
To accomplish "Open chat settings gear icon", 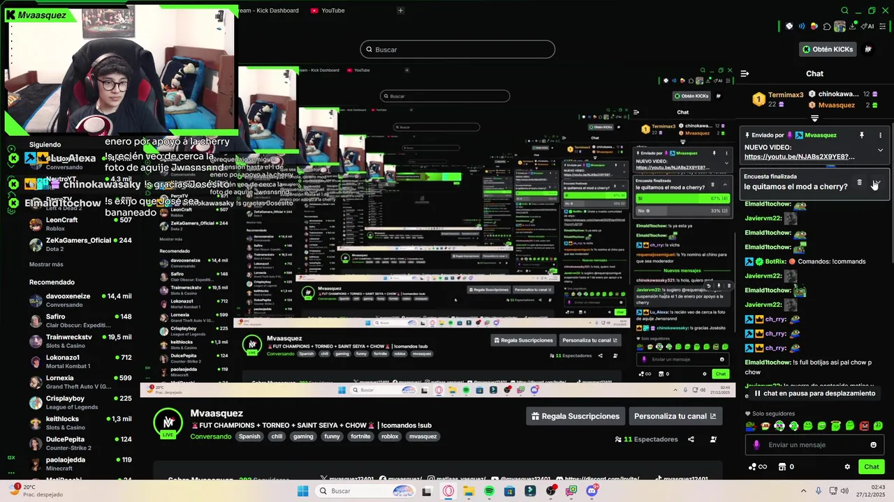I will 847,467.
